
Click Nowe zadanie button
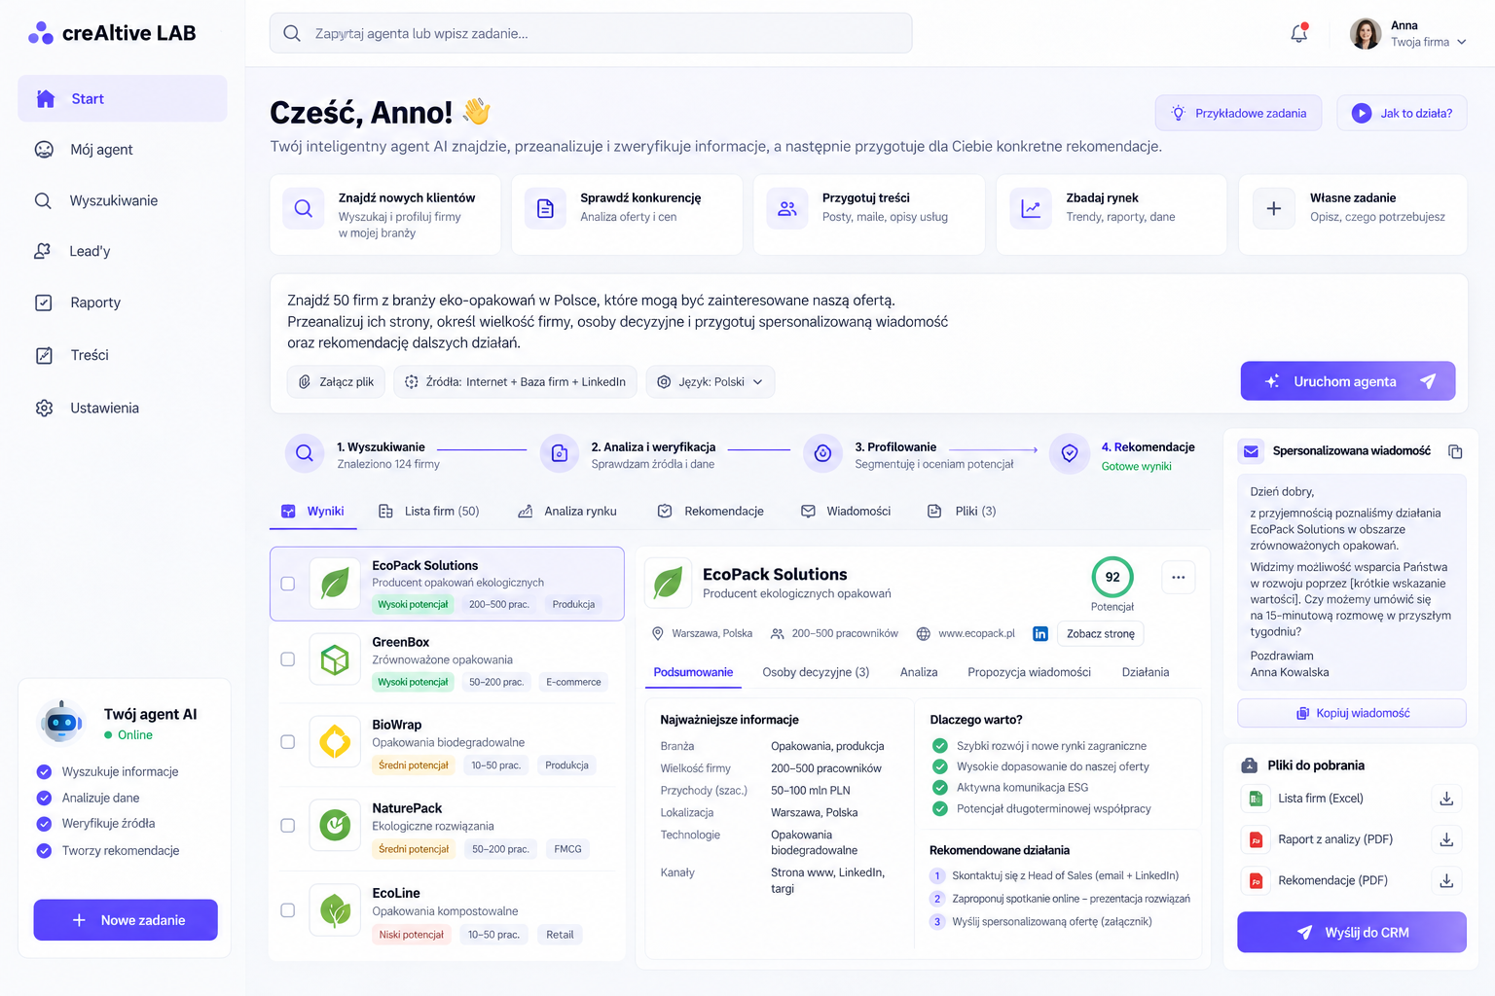[126, 920]
